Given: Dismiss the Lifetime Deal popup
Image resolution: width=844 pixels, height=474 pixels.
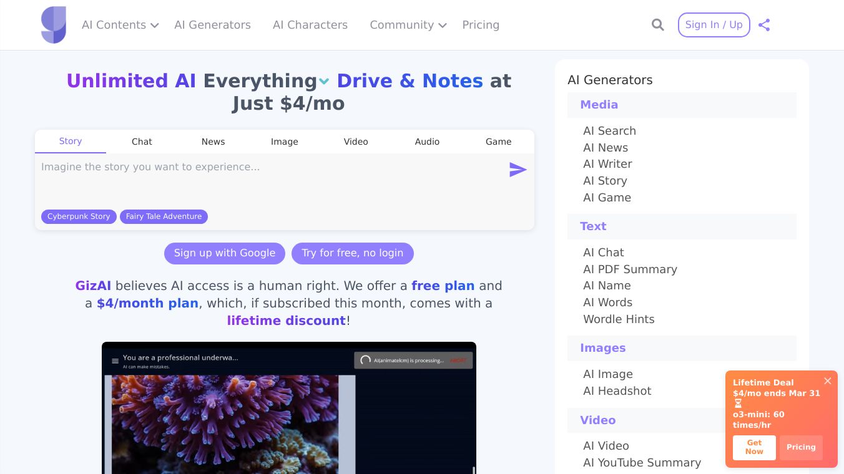Looking at the screenshot, I should pyautogui.click(x=828, y=381).
